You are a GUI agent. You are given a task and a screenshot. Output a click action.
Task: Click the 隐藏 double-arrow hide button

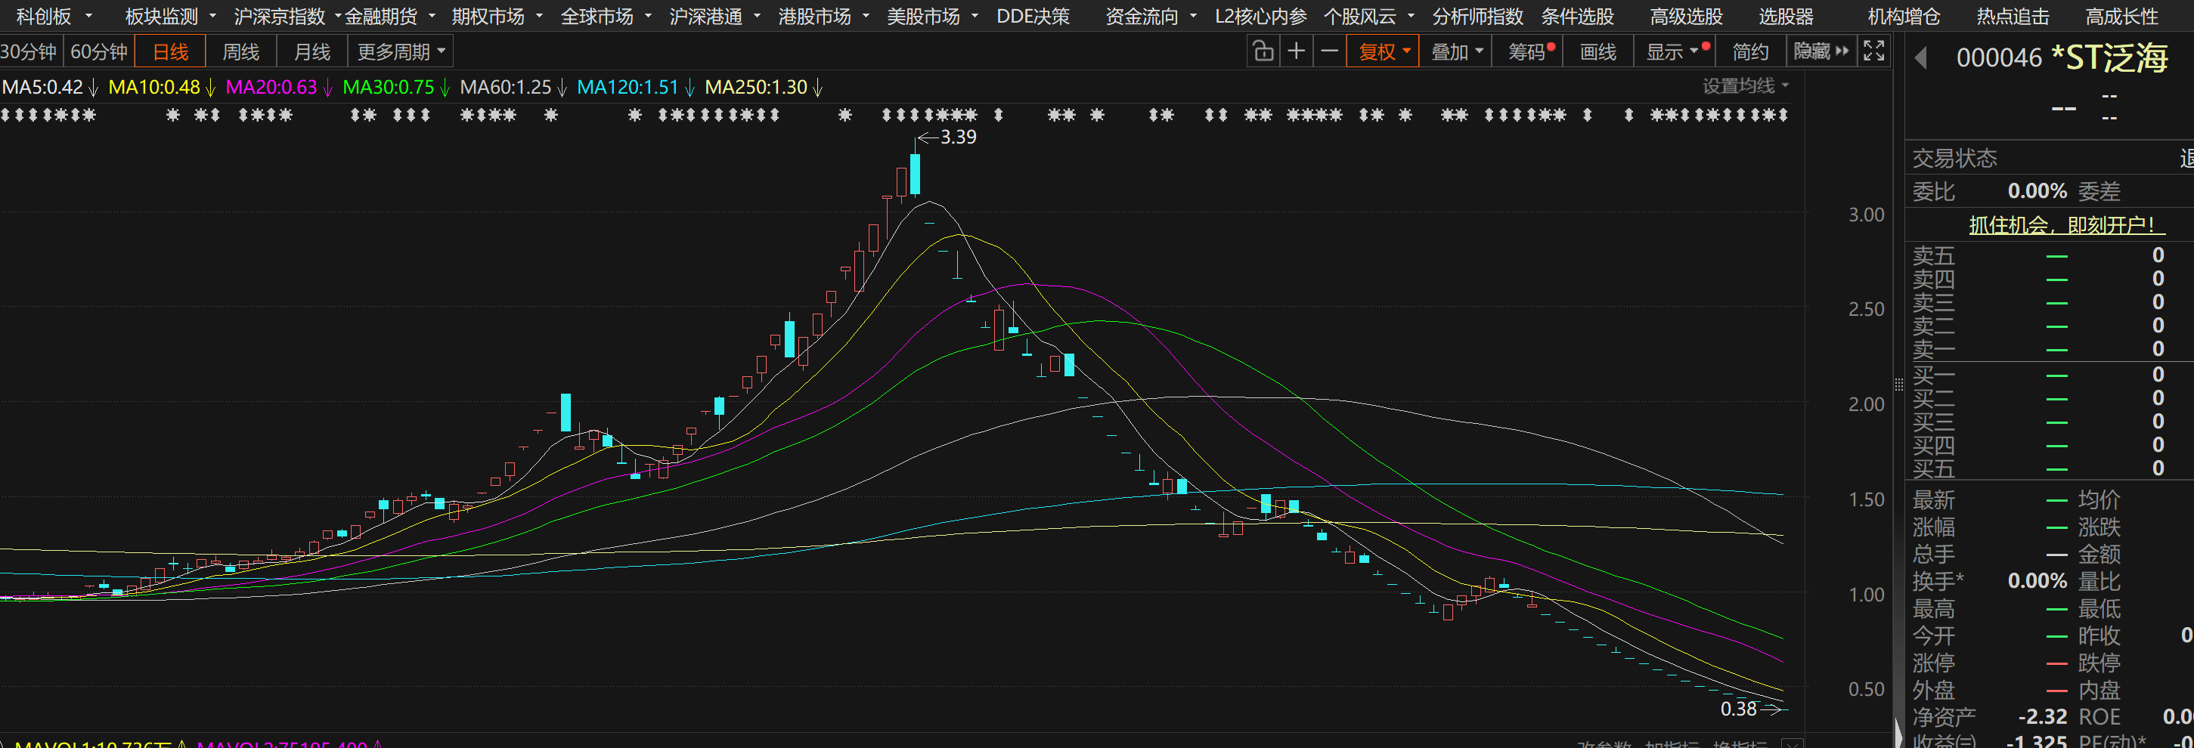click(1821, 52)
